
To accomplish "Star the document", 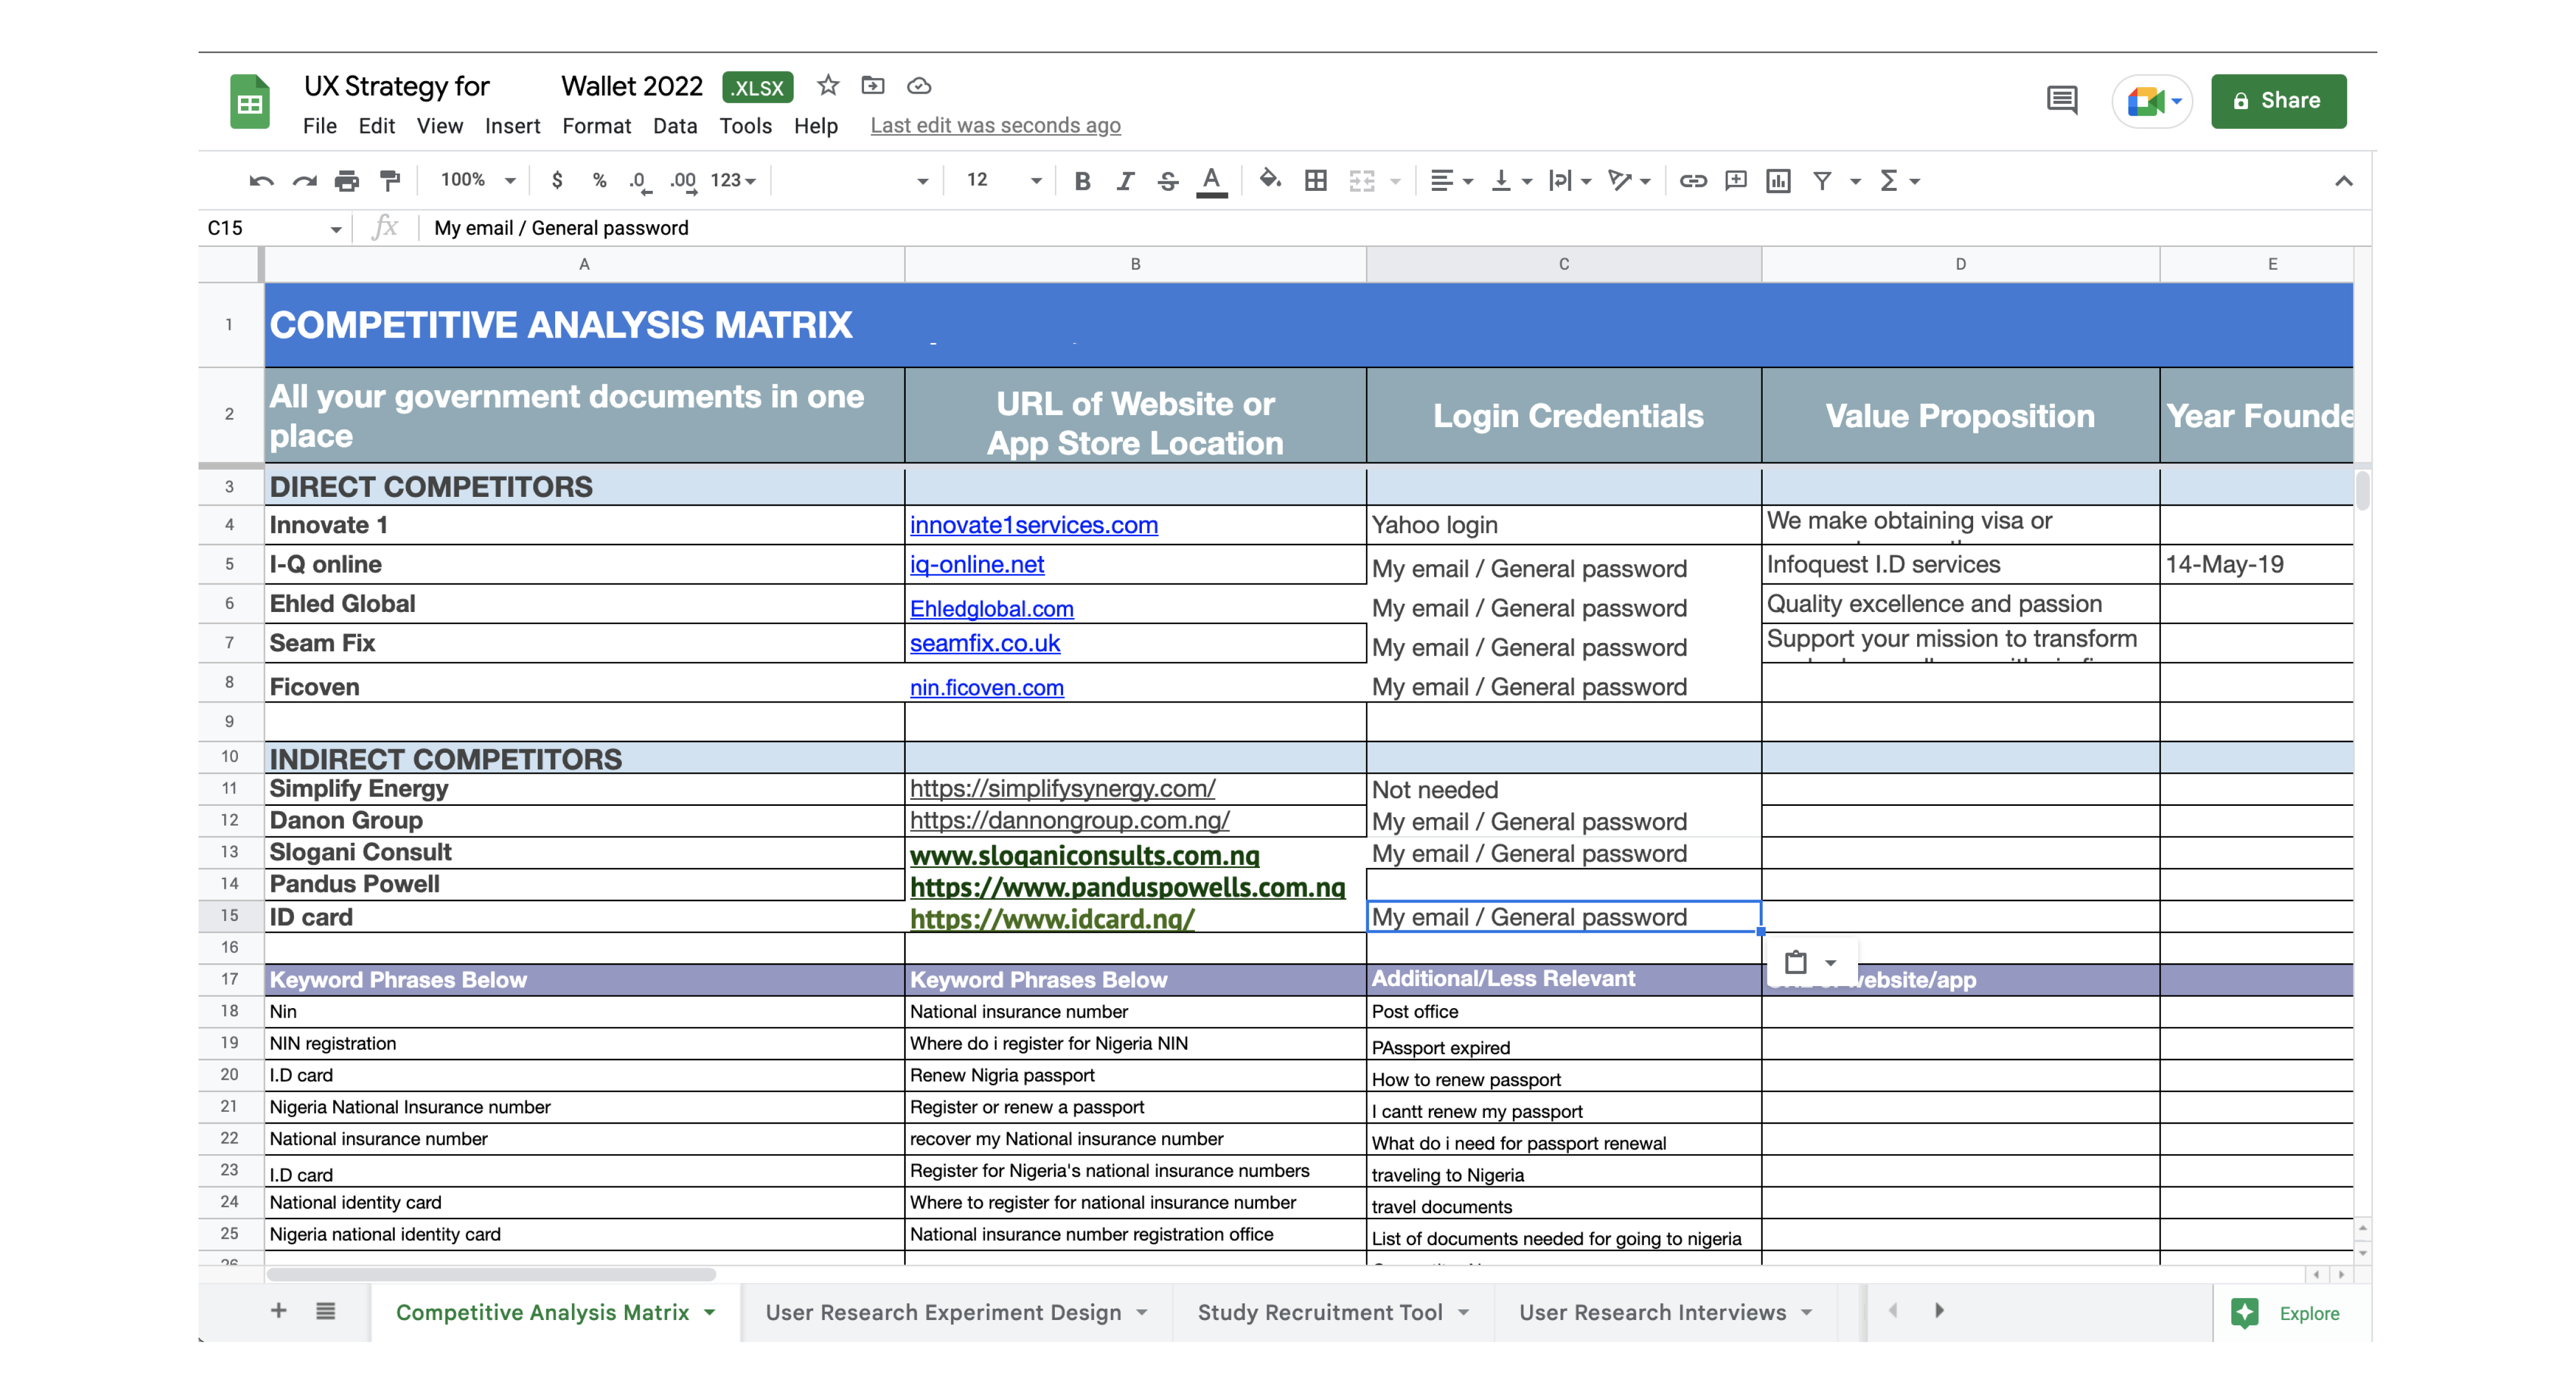I will (828, 85).
